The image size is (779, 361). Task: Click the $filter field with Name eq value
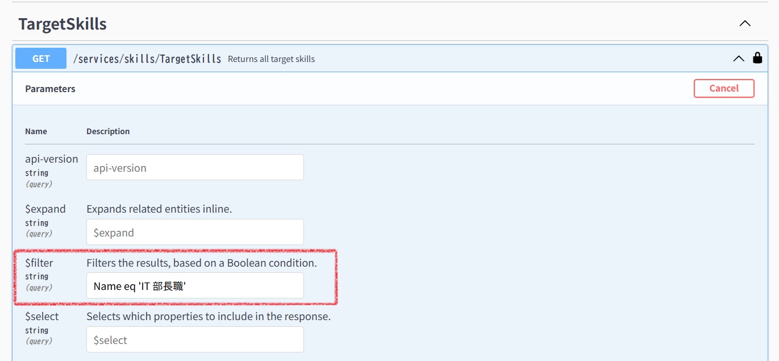point(195,285)
